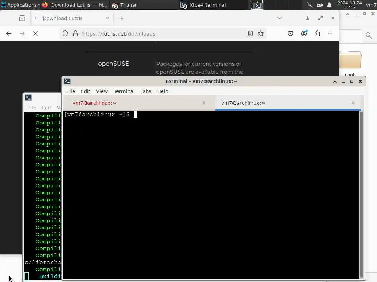Open the notifications bell icon
This screenshot has width=377, height=282.
tap(329, 5)
